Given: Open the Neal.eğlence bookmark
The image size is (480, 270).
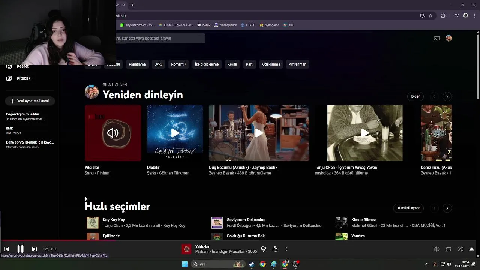Looking at the screenshot, I should coord(225,25).
